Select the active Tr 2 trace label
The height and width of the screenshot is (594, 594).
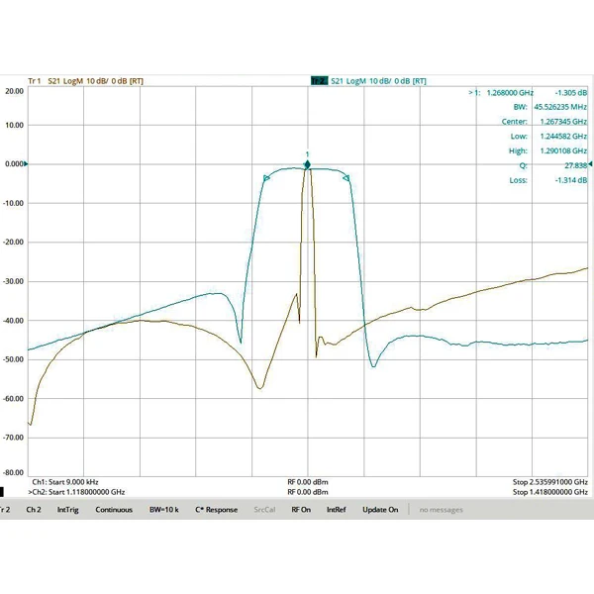(368, 81)
